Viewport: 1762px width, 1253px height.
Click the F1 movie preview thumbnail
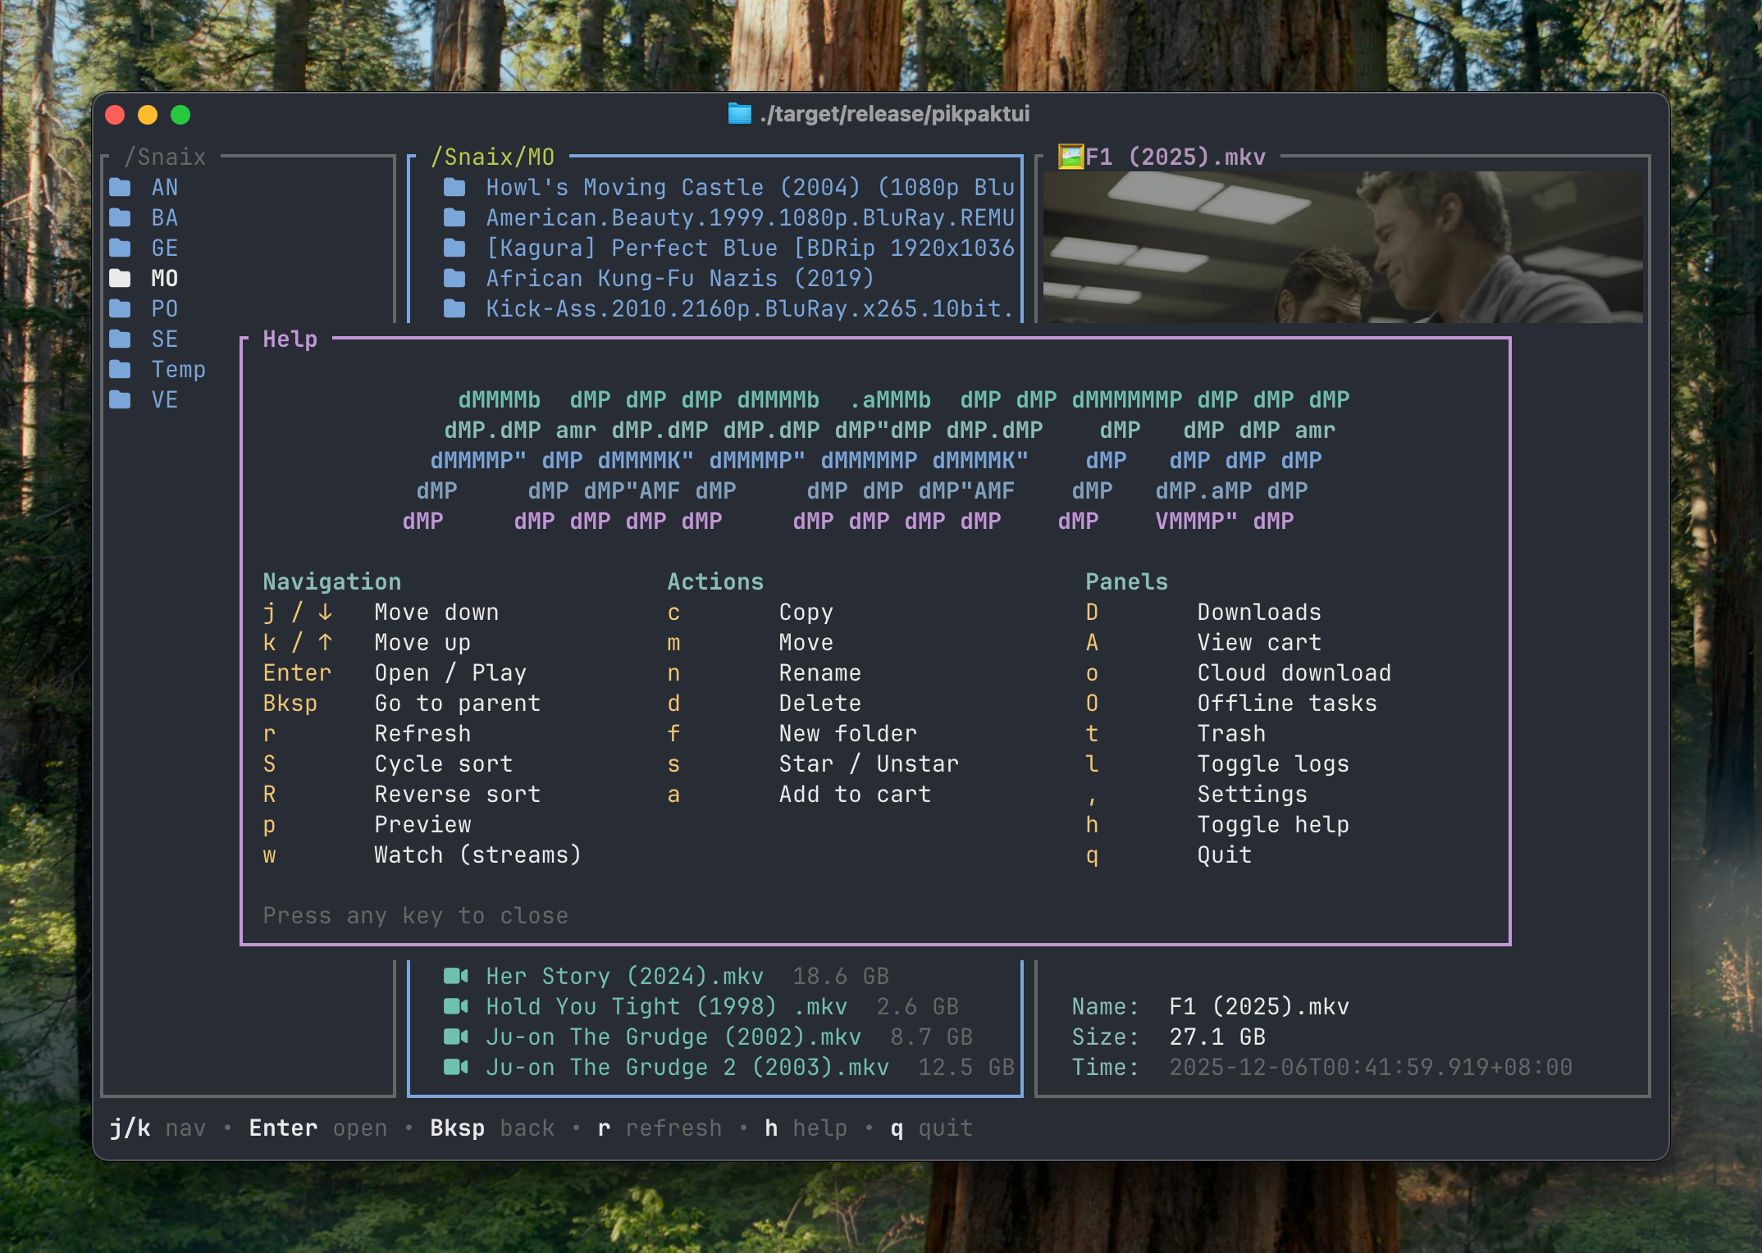1343,246
